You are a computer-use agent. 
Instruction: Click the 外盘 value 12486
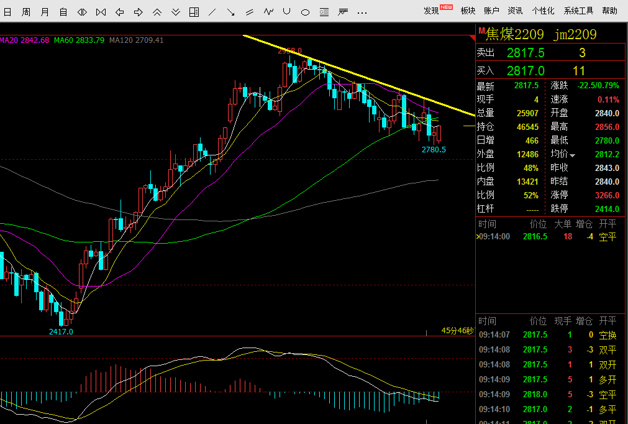pyautogui.click(x=527, y=154)
